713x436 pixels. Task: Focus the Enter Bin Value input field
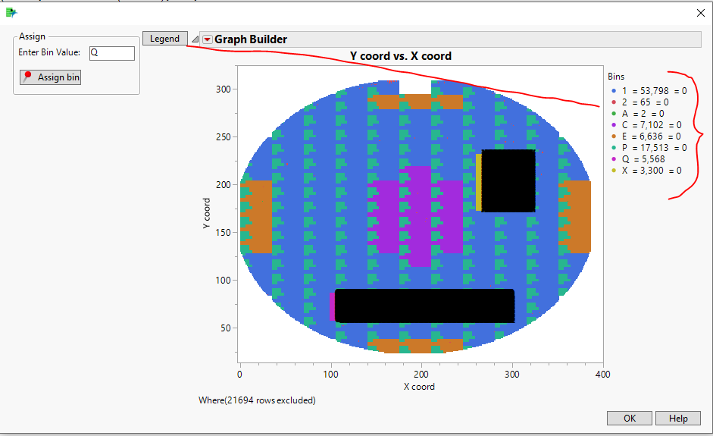click(x=112, y=53)
